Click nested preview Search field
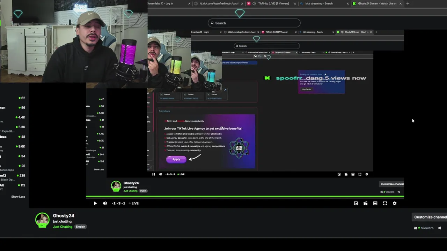The height and width of the screenshot is (251, 447). (x=267, y=46)
